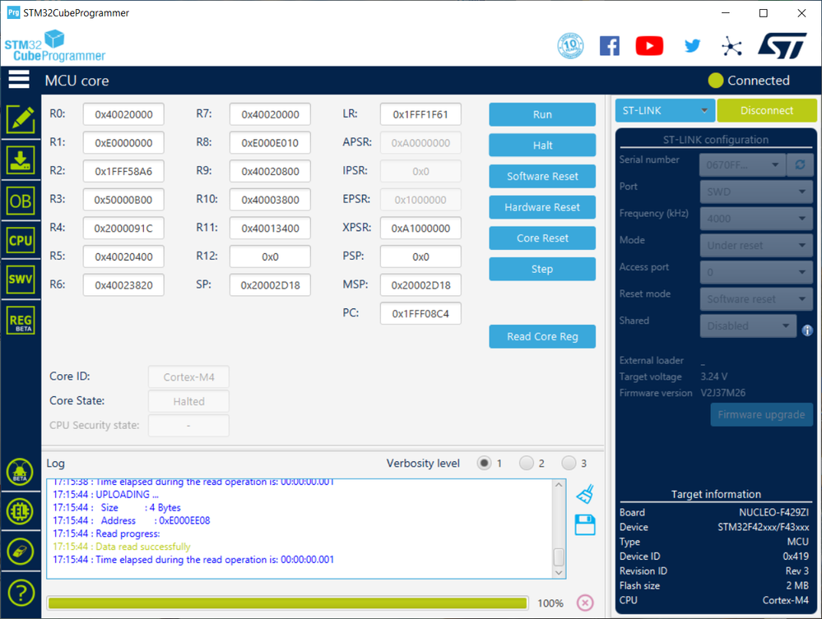822x619 pixels.
Task: Open Option Bytes (OB) panel
Action: click(x=21, y=201)
